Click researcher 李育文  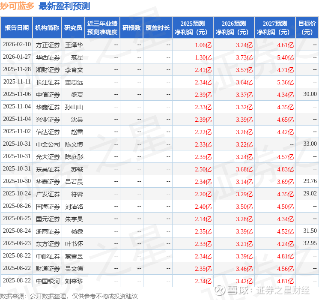point(74,70)
